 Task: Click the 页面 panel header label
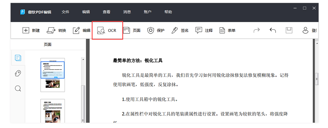tap(48, 44)
